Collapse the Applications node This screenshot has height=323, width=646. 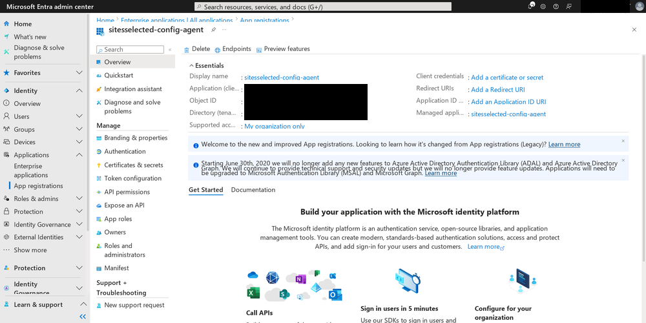[79, 155]
